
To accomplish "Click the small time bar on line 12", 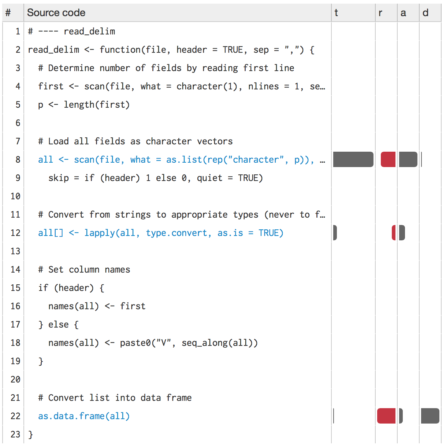I will pyautogui.click(x=335, y=233).
